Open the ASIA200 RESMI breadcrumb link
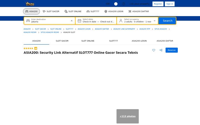Screen dimensions: 200x125 point(30,32)
